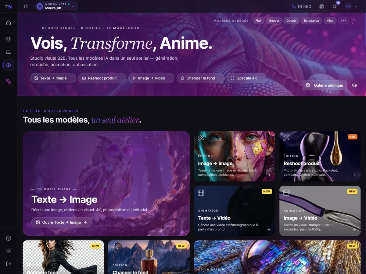Click magic wand icon on Image → Image card
This screenshot has height=274, width=366.
(201, 138)
